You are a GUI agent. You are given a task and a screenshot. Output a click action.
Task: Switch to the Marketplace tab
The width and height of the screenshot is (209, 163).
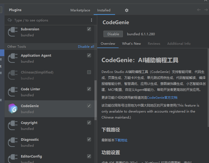click(80, 10)
